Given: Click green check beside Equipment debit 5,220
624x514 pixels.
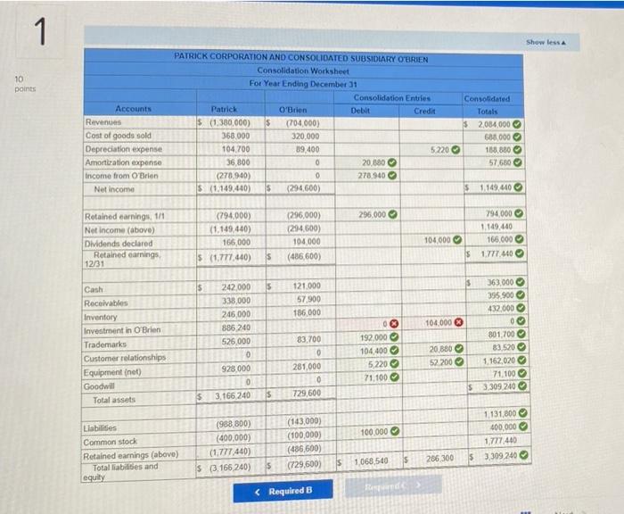Looking at the screenshot, I should (394, 364).
